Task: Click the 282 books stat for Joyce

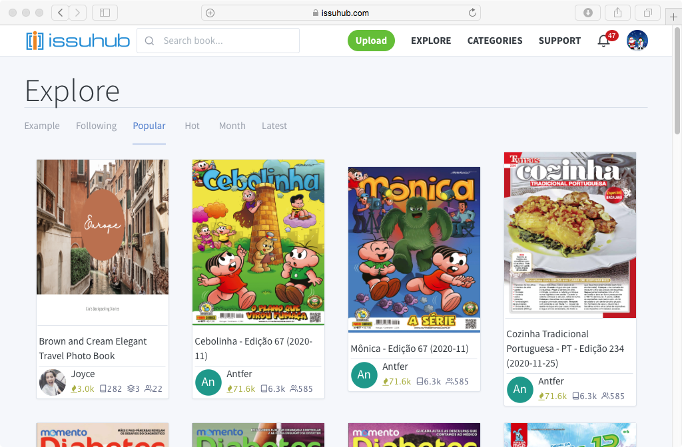Action: pos(111,388)
